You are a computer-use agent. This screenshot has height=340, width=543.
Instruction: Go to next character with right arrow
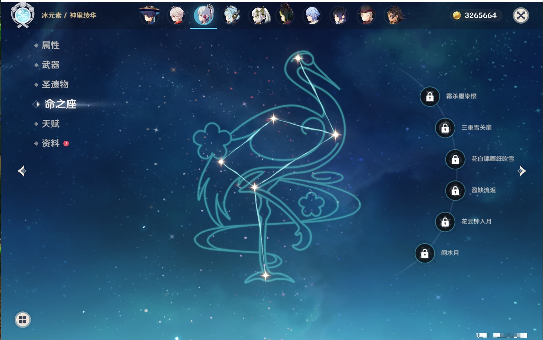522,171
